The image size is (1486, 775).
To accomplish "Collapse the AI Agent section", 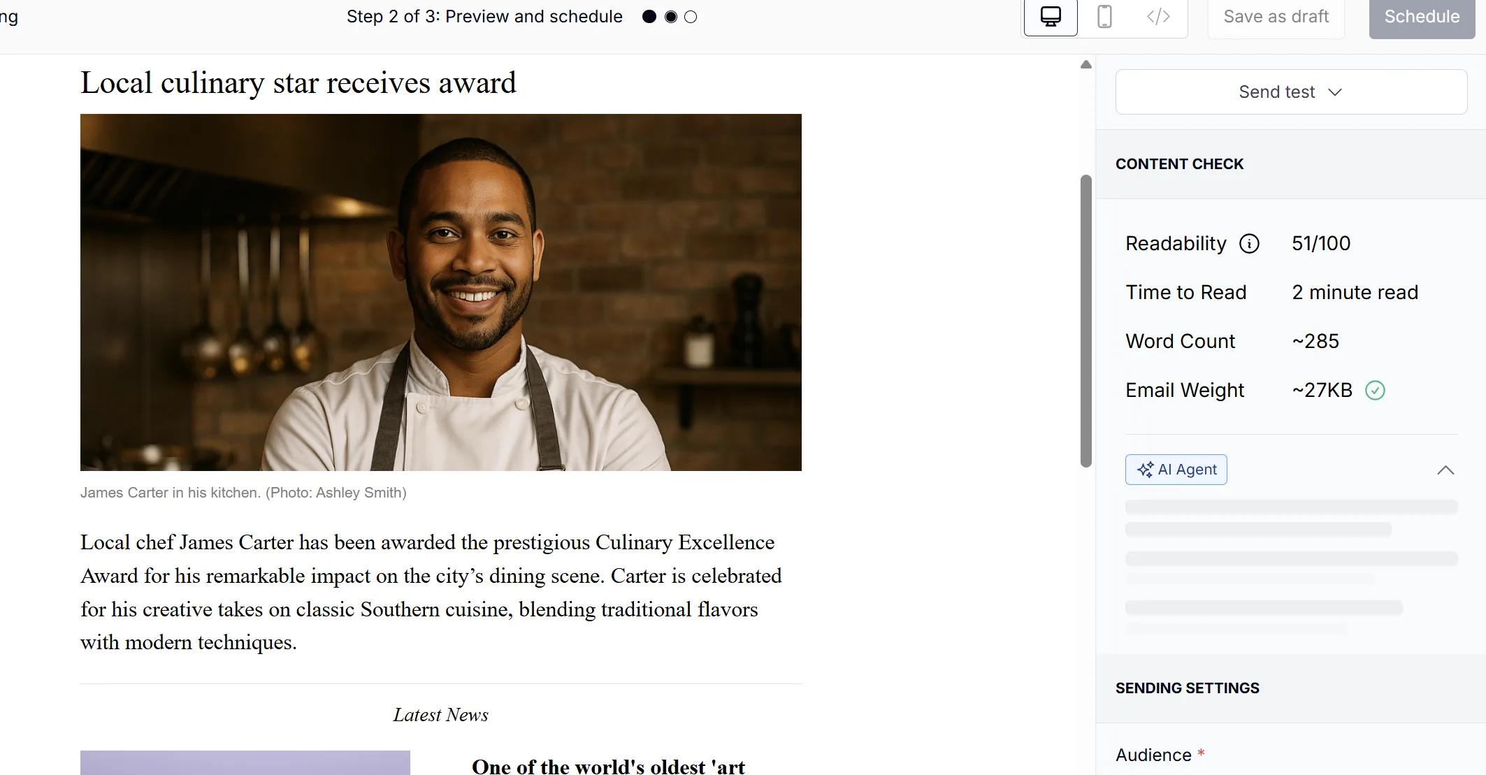I will click(x=1445, y=470).
